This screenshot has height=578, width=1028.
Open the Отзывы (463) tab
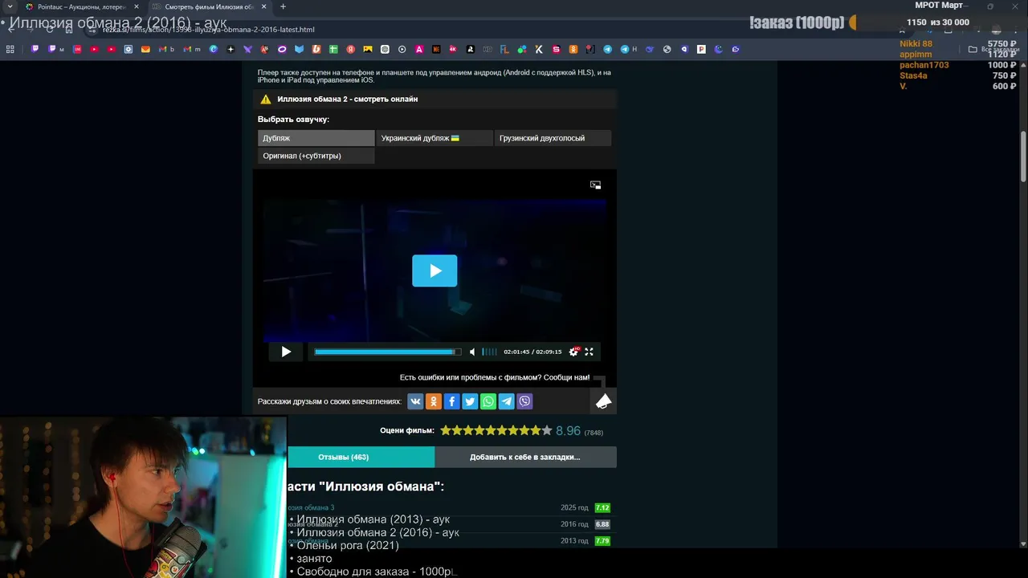pyautogui.click(x=343, y=457)
